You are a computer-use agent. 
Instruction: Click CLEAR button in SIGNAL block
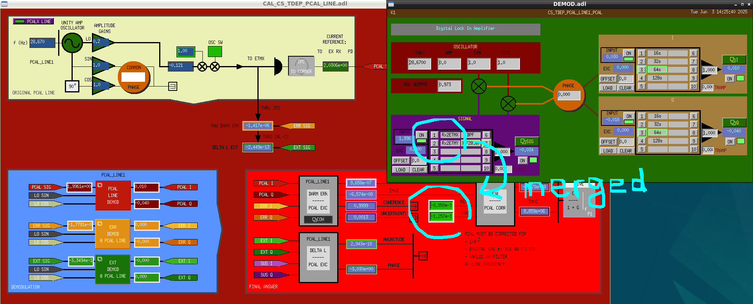(418, 170)
